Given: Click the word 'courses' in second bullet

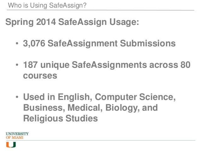Looking at the screenshot, I should point(40,76).
